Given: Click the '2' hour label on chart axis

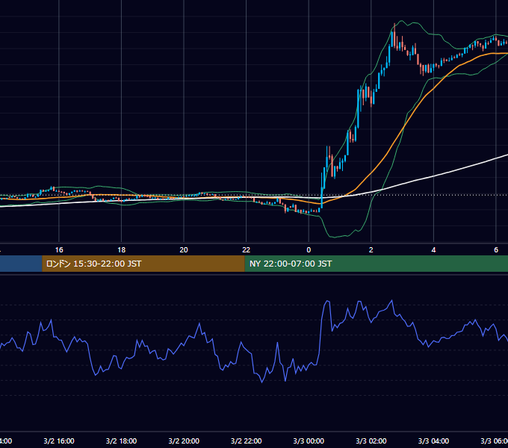Looking at the screenshot, I should [371, 250].
